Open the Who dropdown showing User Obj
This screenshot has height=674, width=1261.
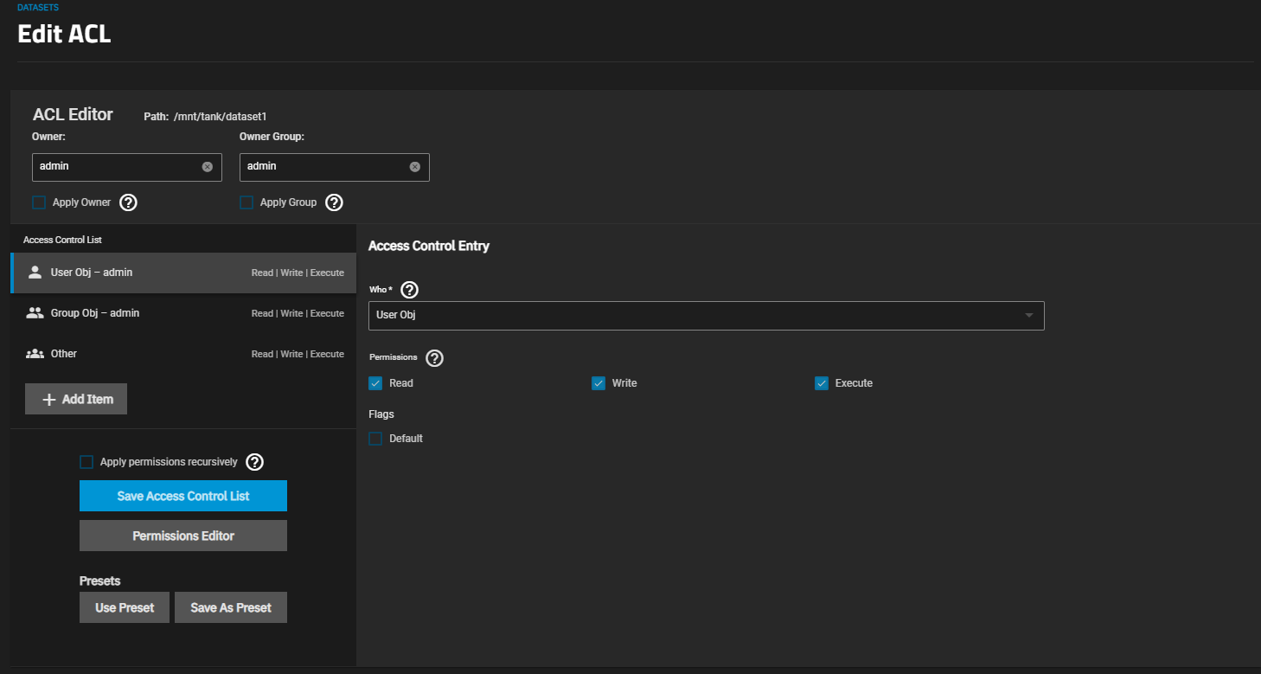pos(706,316)
